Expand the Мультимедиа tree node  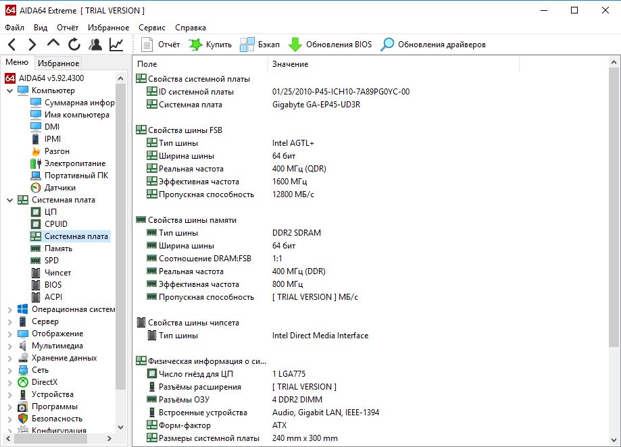click(x=10, y=346)
